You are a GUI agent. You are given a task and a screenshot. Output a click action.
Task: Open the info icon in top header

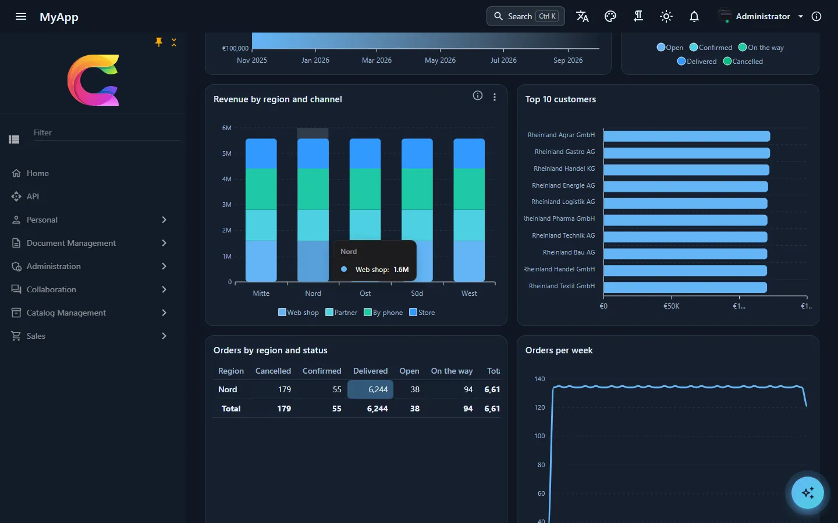[x=816, y=16]
